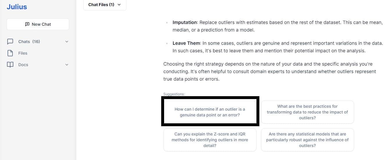386x160 pixels.
Task: Select the transforming data best practices suggestion
Action: pyautogui.click(x=307, y=112)
